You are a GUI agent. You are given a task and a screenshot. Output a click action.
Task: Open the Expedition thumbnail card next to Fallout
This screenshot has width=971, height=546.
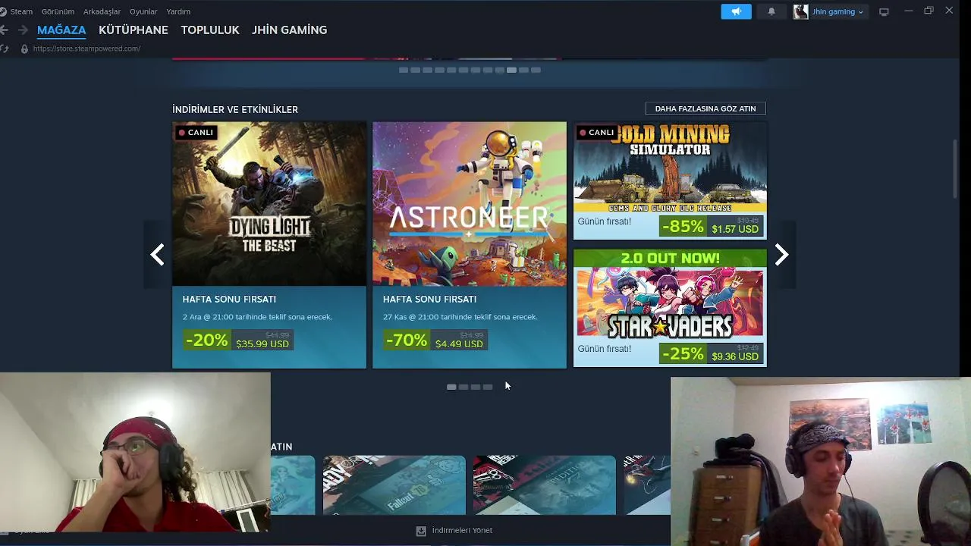(x=545, y=485)
